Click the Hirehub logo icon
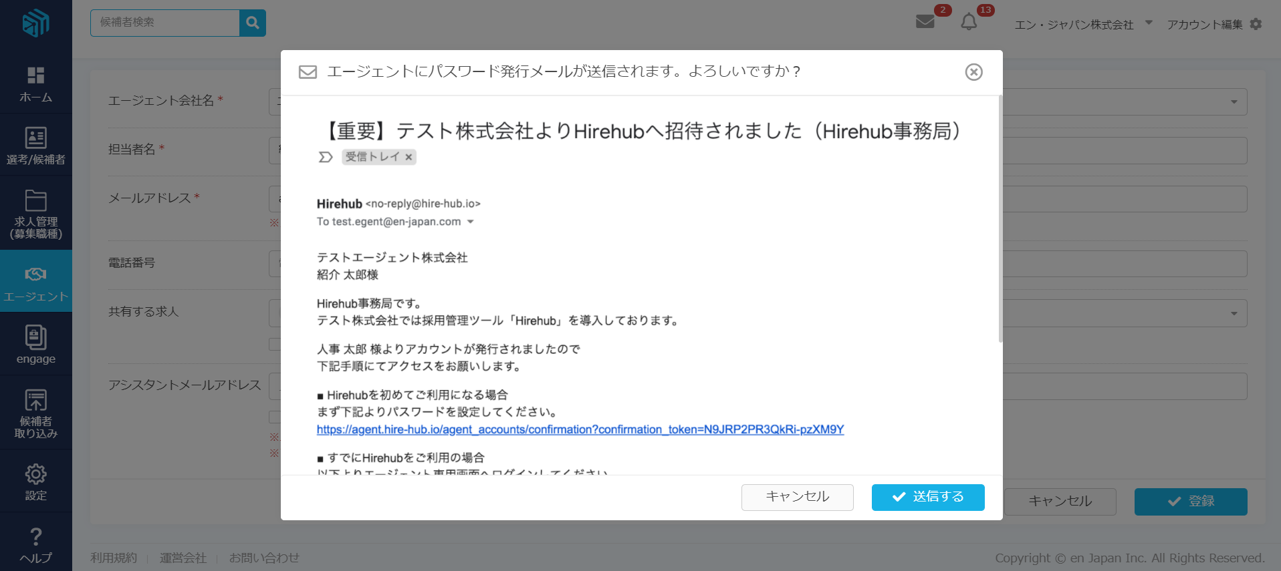The image size is (1281, 571). pyautogui.click(x=35, y=23)
